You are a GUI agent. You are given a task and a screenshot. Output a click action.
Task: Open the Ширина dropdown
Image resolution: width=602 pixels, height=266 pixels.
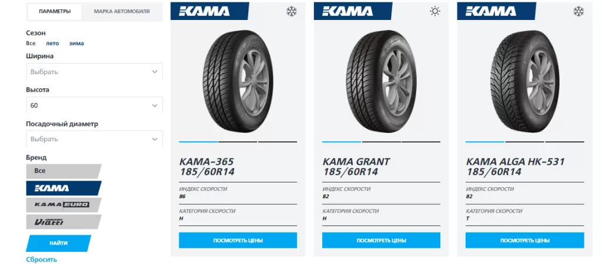[94, 72]
